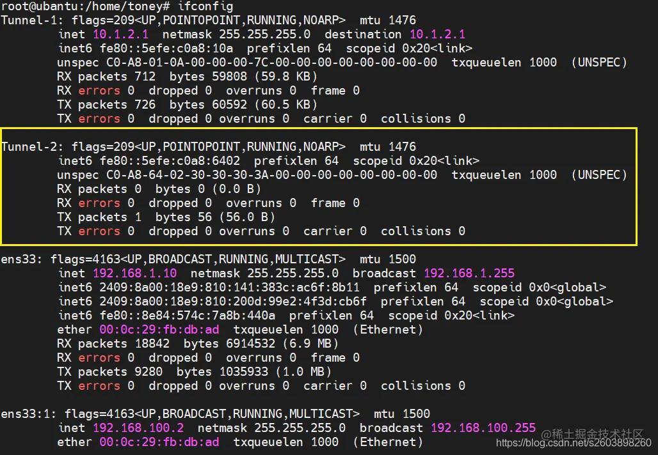Click the "Tunnel-2:" interface name
This screenshot has height=455, width=658.
pos(32,146)
